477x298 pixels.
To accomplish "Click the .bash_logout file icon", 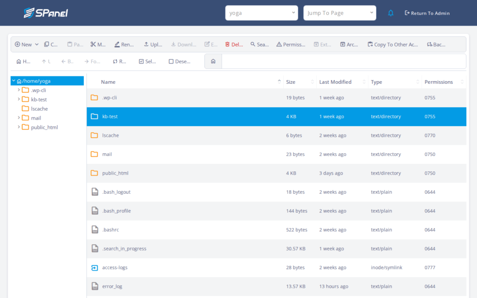I will coord(95,192).
